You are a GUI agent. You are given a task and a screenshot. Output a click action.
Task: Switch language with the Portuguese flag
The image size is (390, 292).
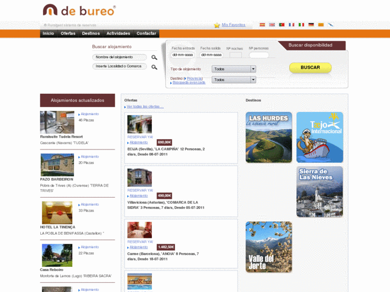coord(282,25)
